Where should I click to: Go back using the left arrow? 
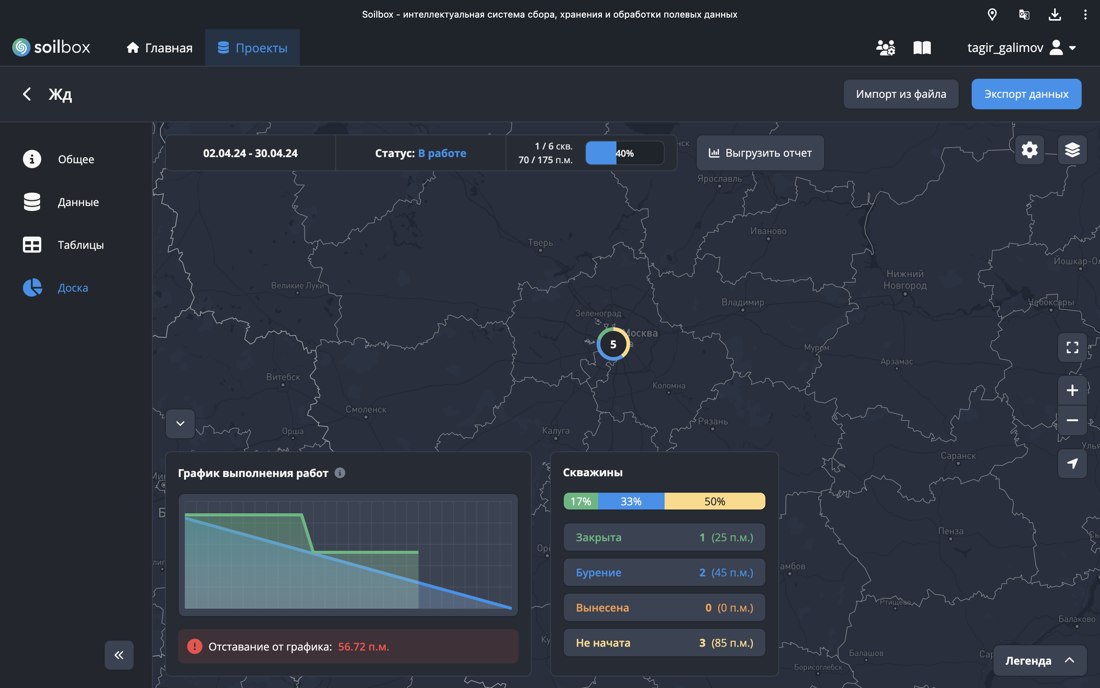click(27, 94)
